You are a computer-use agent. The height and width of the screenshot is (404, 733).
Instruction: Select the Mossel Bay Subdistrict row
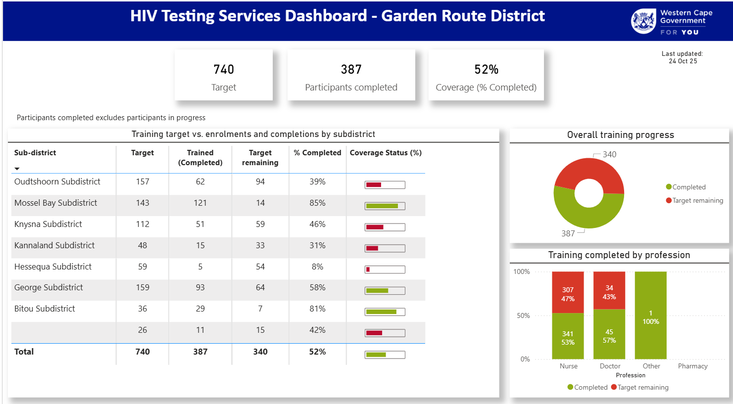click(55, 203)
